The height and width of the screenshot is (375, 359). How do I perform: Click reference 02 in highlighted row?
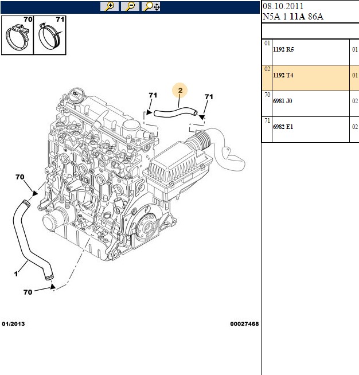click(267, 69)
